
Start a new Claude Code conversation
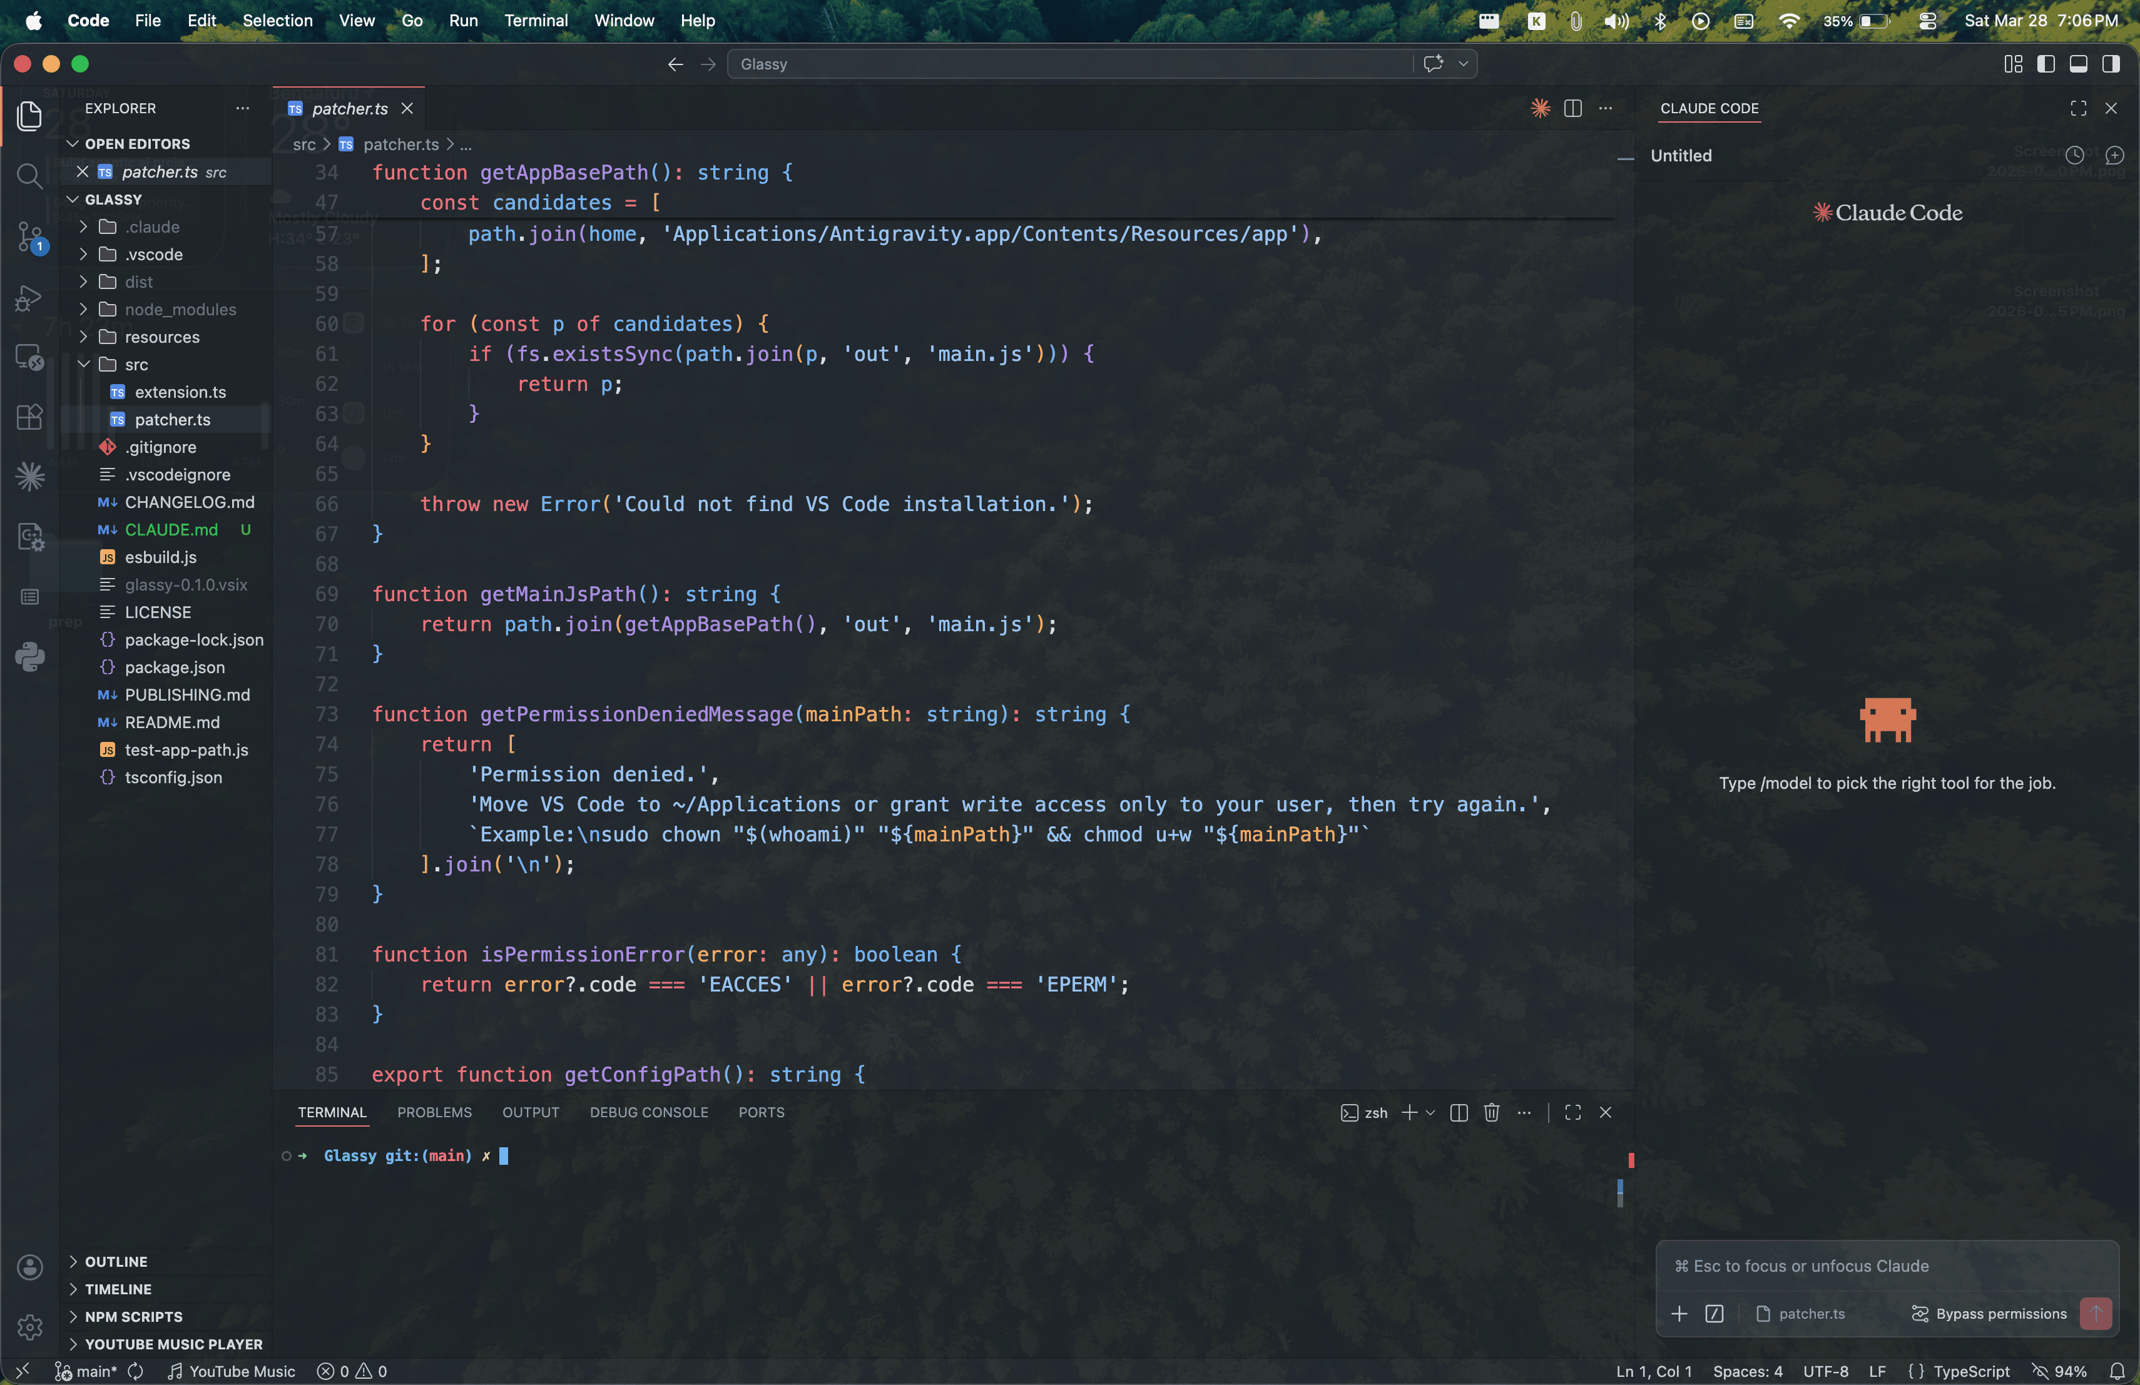click(2115, 155)
